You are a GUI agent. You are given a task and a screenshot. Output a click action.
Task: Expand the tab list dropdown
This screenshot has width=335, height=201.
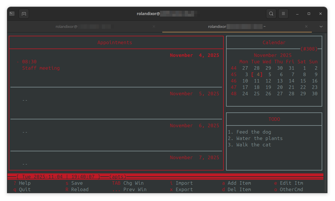(x=321, y=26)
